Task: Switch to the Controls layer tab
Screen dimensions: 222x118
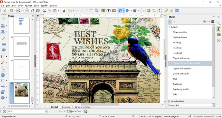Action: point(66,107)
